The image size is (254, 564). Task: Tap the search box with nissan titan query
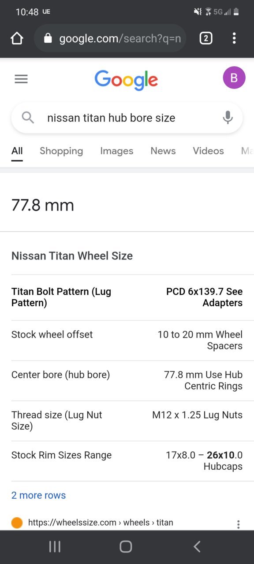click(x=127, y=118)
